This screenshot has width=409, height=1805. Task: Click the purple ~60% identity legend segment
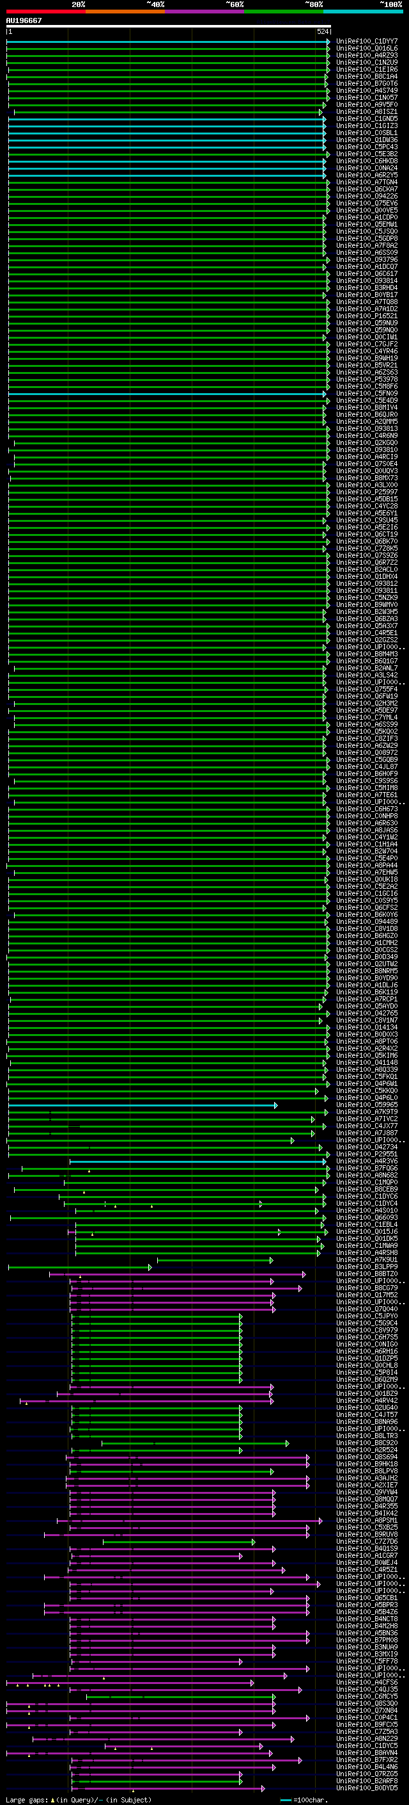tap(204, 12)
